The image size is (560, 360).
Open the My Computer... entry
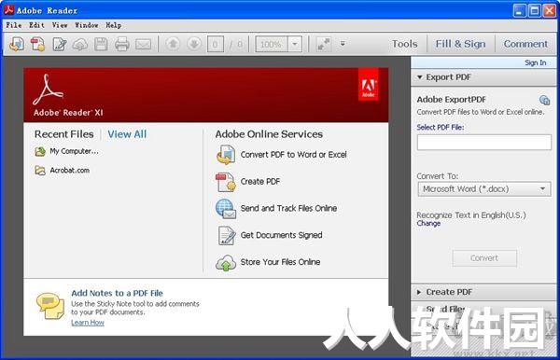(x=74, y=151)
